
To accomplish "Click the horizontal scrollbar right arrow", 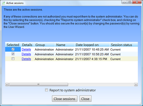I will click(136, 84).
